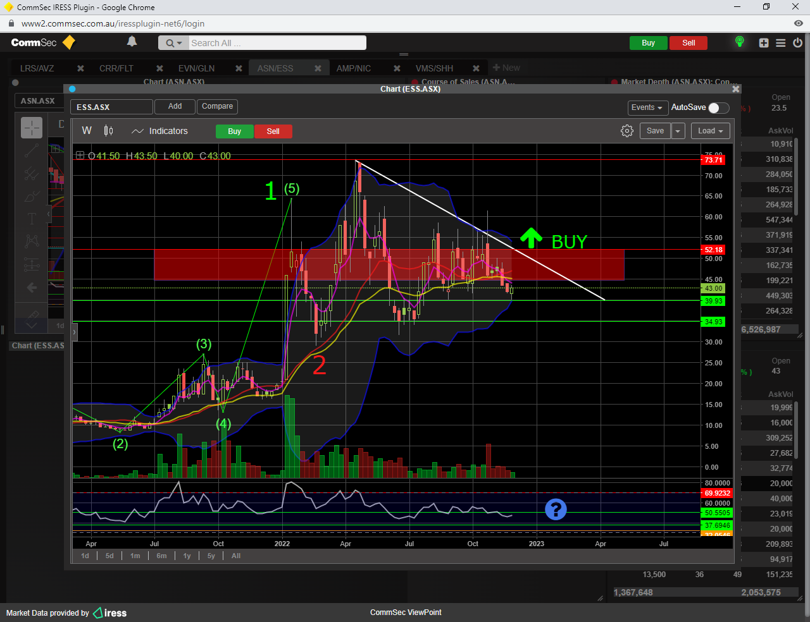Viewport: 810px width, 622px height.
Task: Click the green lightbulb icon
Action: (739, 42)
